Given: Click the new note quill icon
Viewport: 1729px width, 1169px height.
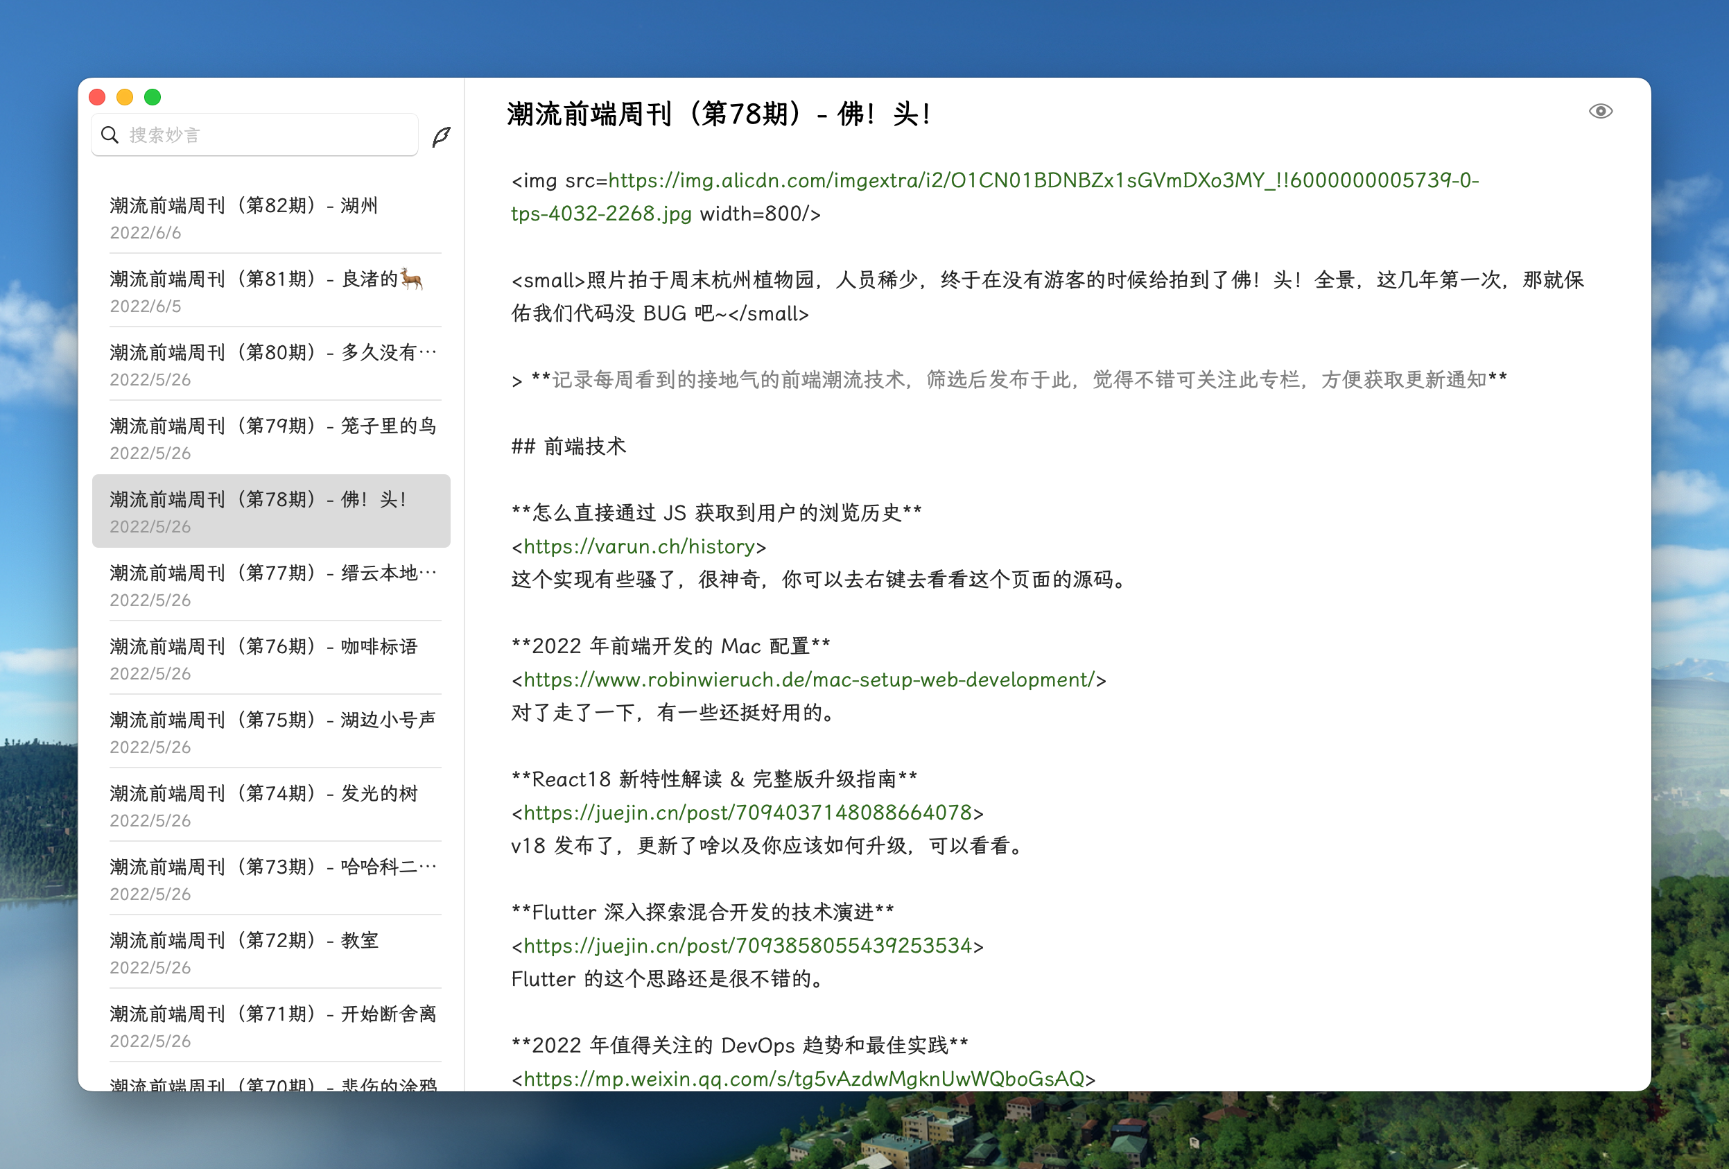Looking at the screenshot, I should click(441, 136).
